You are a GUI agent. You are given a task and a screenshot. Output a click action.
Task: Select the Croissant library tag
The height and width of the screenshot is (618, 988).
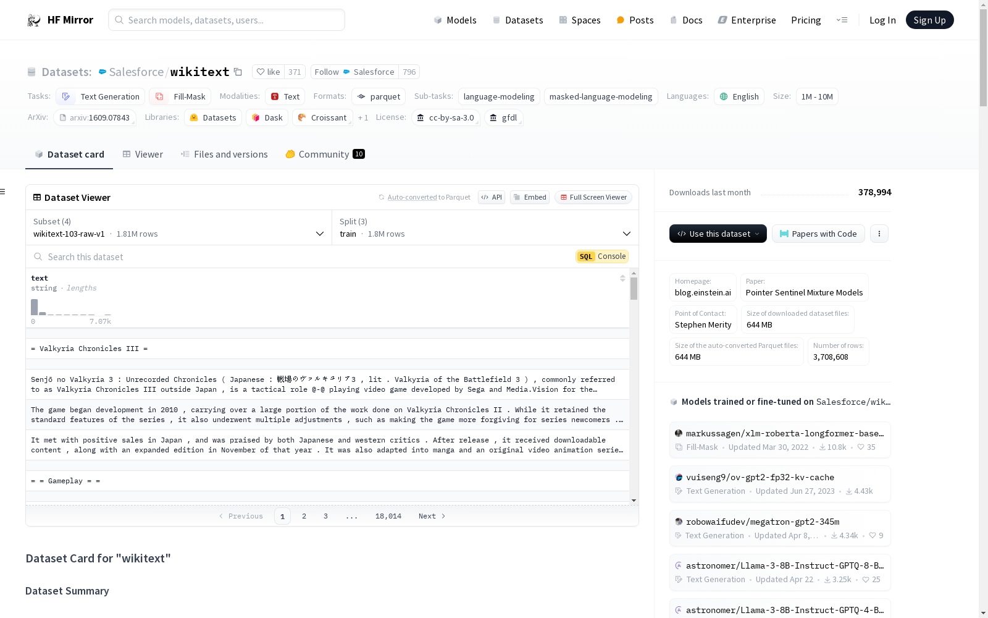(x=322, y=118)
